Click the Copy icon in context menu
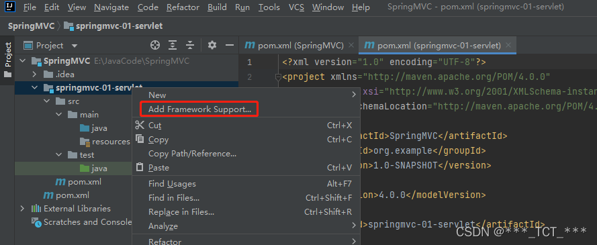 pyautogui.click(x=140, y=139)
